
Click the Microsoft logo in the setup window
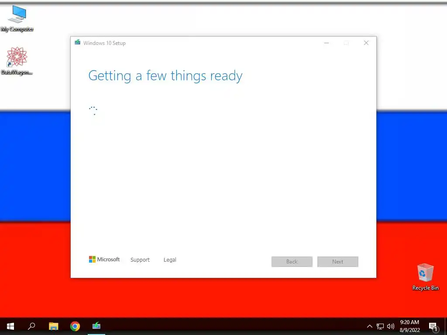pos(104,259)
